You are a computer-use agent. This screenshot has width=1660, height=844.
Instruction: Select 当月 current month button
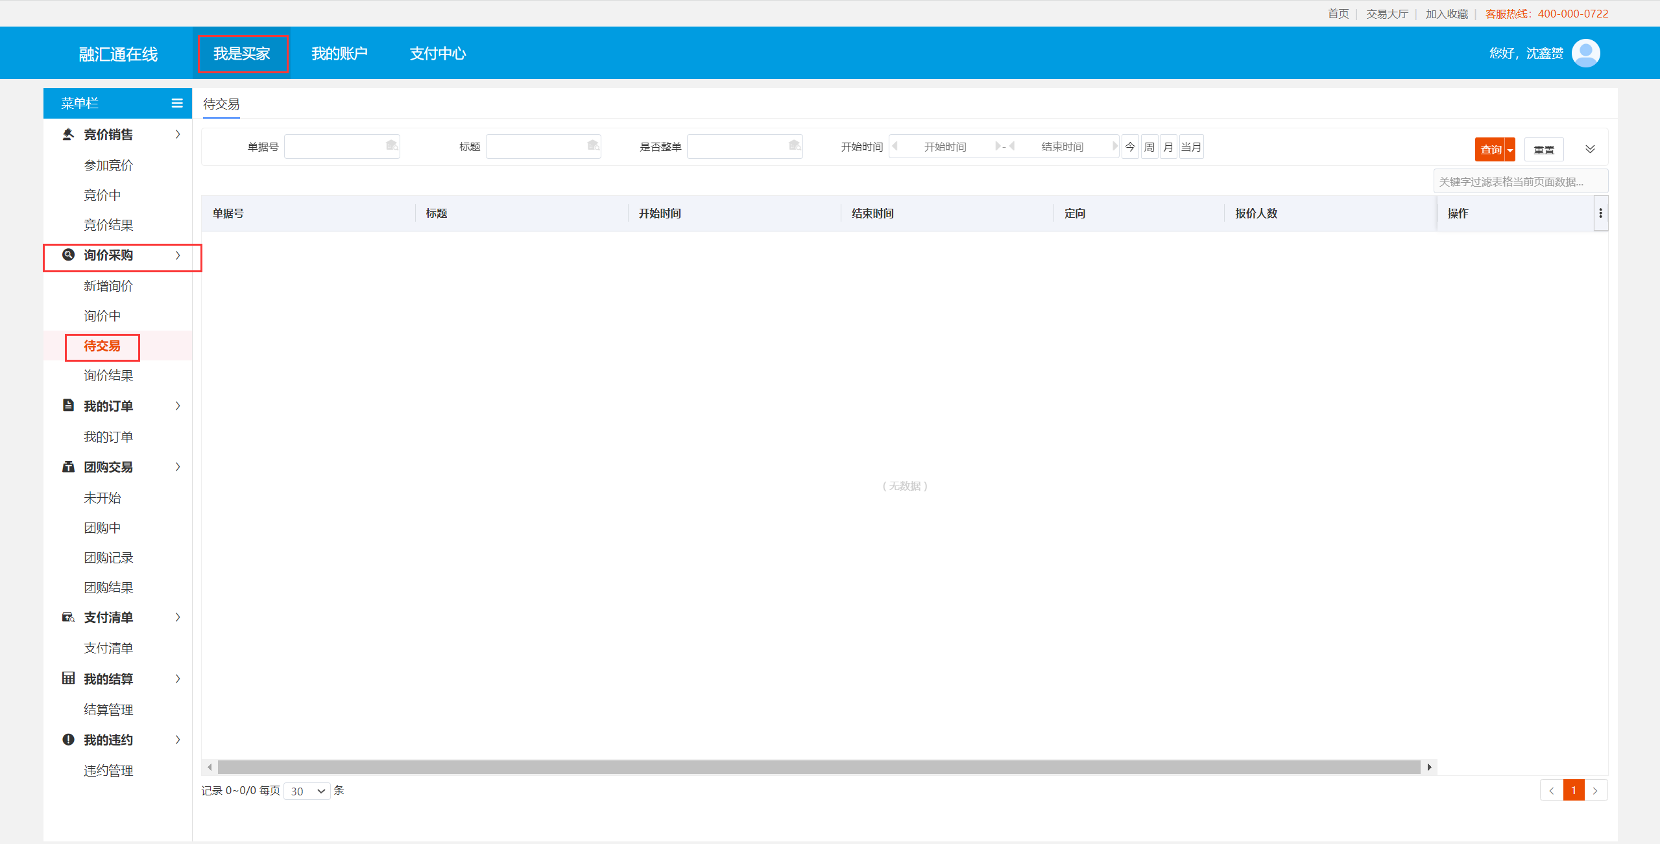point(1191,147)
